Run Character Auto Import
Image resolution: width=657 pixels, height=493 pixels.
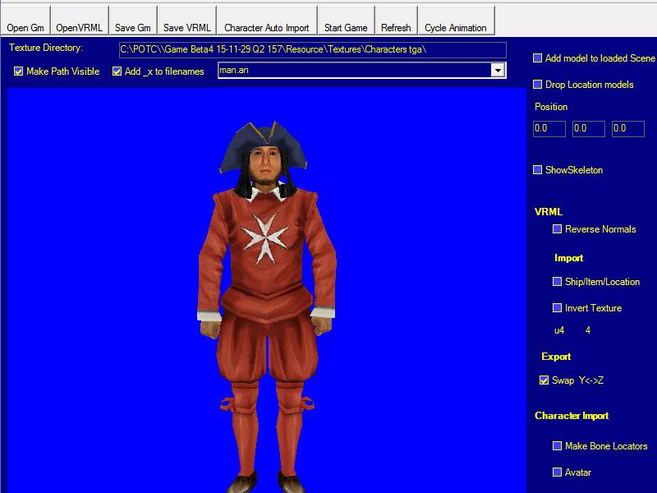(x=267, y=21)
